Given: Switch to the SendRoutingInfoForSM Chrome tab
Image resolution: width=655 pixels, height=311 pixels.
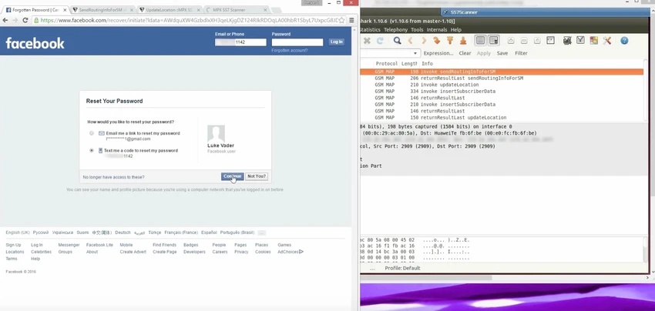Looking at the screenshot, I should 102,9.
